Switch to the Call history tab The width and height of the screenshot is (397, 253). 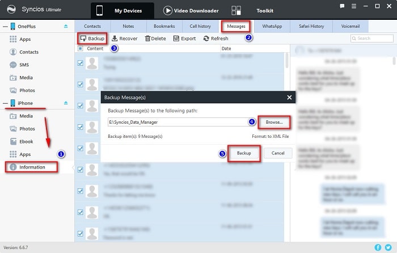[x=200, y=26]
